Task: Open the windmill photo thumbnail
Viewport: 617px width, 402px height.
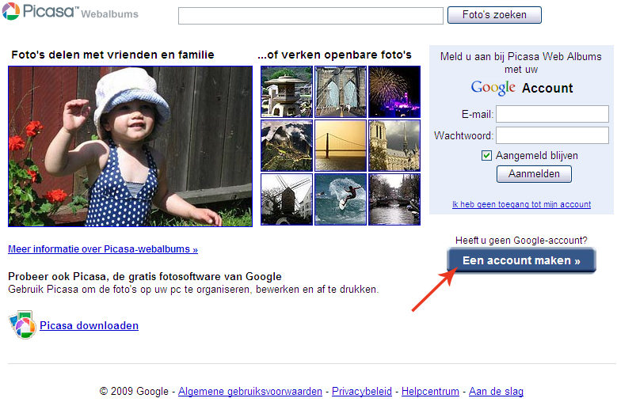Action: coord(286,199)
